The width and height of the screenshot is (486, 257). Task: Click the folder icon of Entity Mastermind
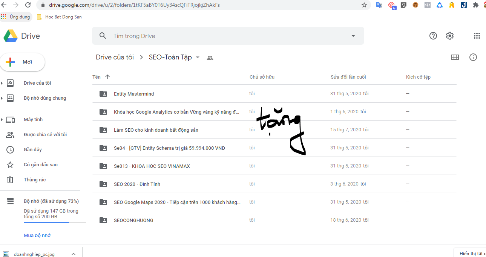pos(103,94)
